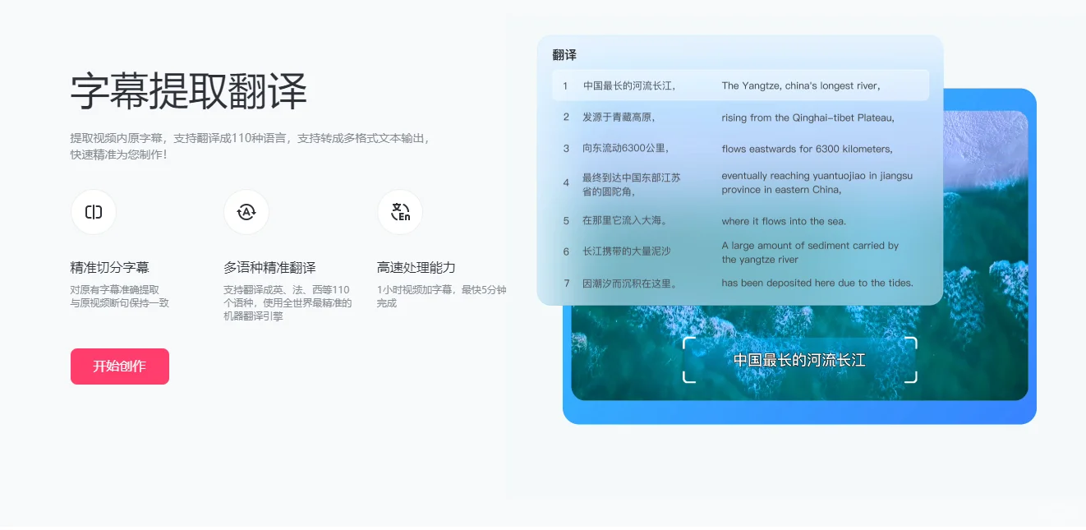The width and height of the screenshot is (1086, 530).
Task: Click the page heading 字幕提取翻译
Action: coord(189,92)
